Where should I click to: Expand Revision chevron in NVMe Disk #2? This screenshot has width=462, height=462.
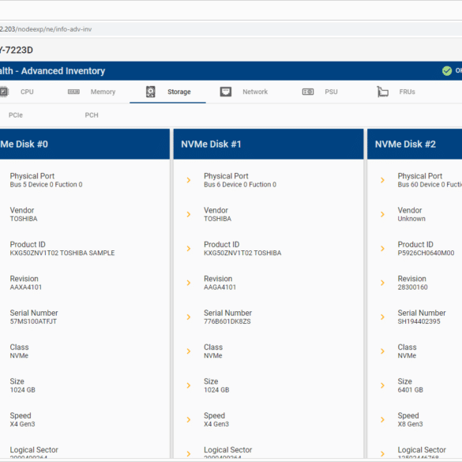(x=383, y=283)
